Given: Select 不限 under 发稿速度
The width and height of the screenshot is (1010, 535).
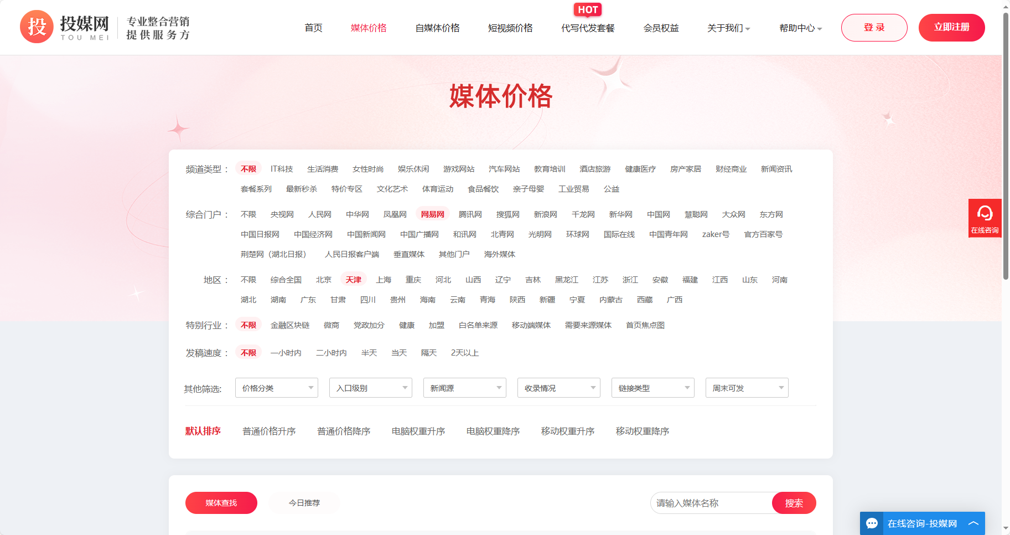Looking at the screenshot, I should pyautogui.click(x=248, y=353).
